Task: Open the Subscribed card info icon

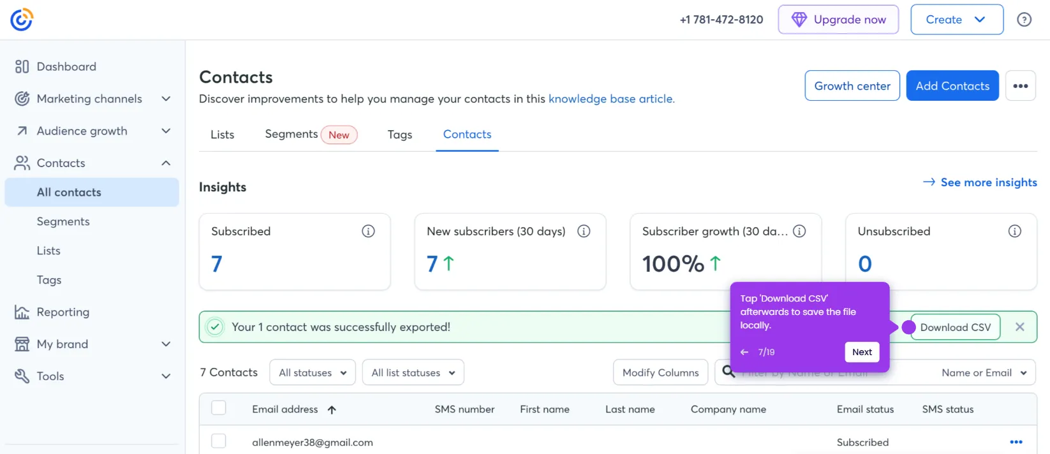Action: (x=368, y=231)
